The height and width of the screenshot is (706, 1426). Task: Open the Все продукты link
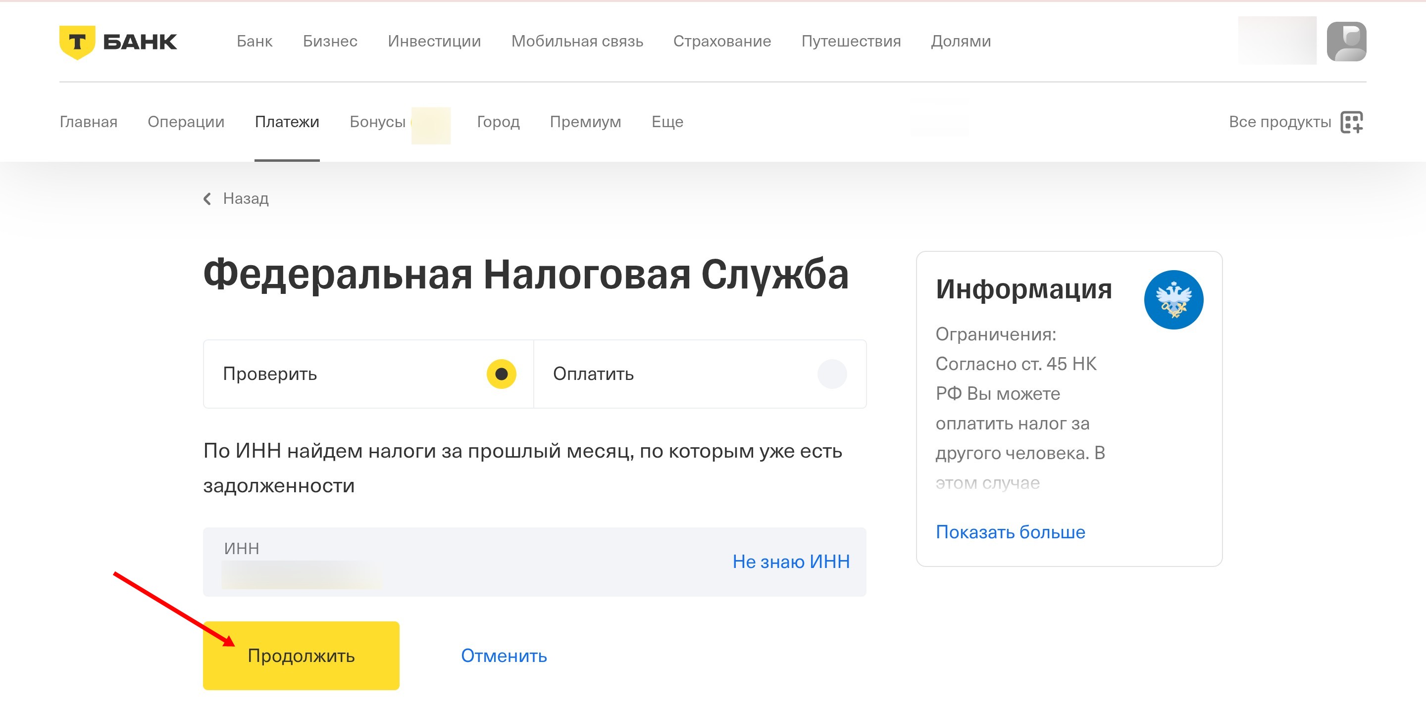click(1280, 122)
